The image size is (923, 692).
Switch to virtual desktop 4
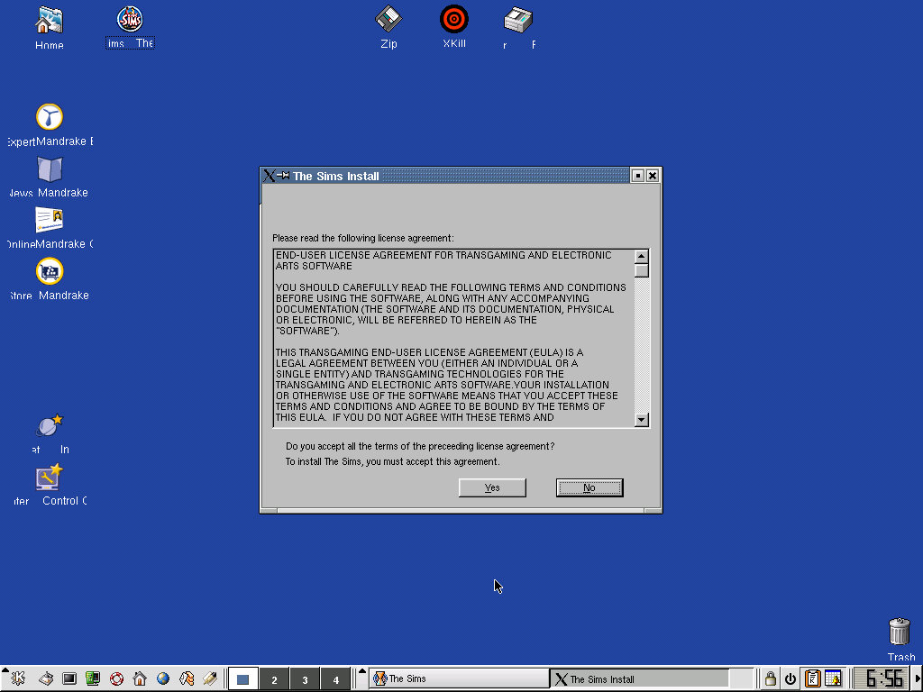tap(335, 679)
